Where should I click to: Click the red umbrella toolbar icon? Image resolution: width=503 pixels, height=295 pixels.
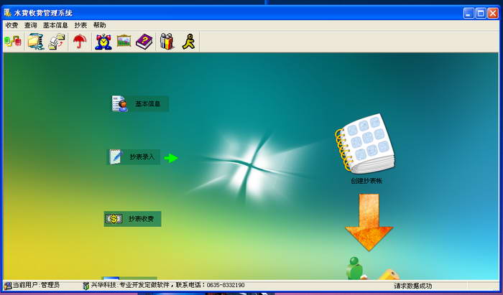(x=80, y=42)
